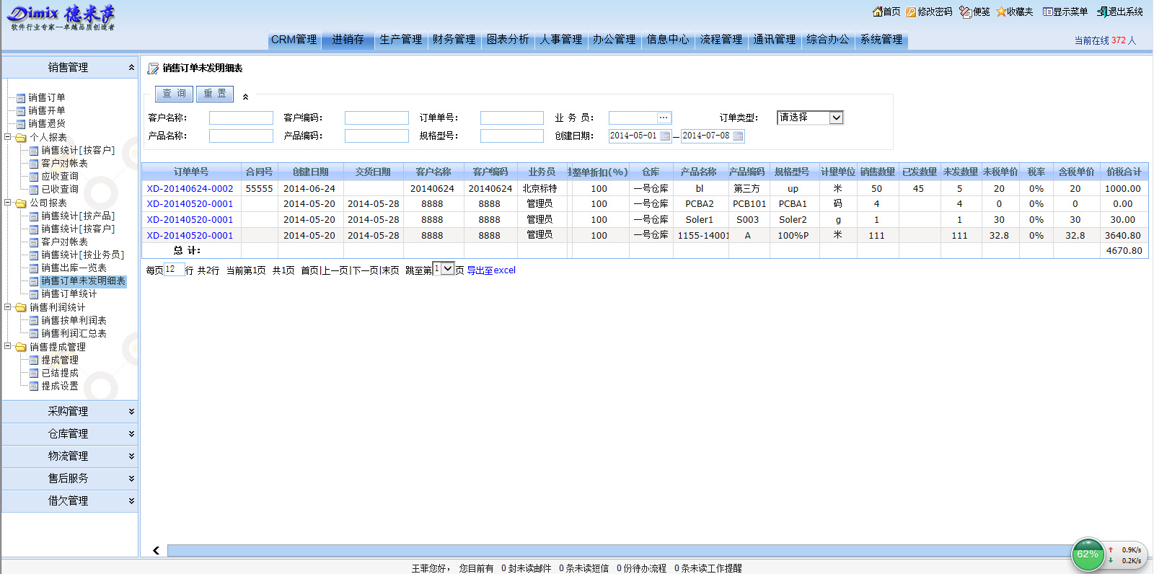Viewport: 1154px width, 574px height.
Task: Click the 订单单号 input field
Action: (512, 118)
